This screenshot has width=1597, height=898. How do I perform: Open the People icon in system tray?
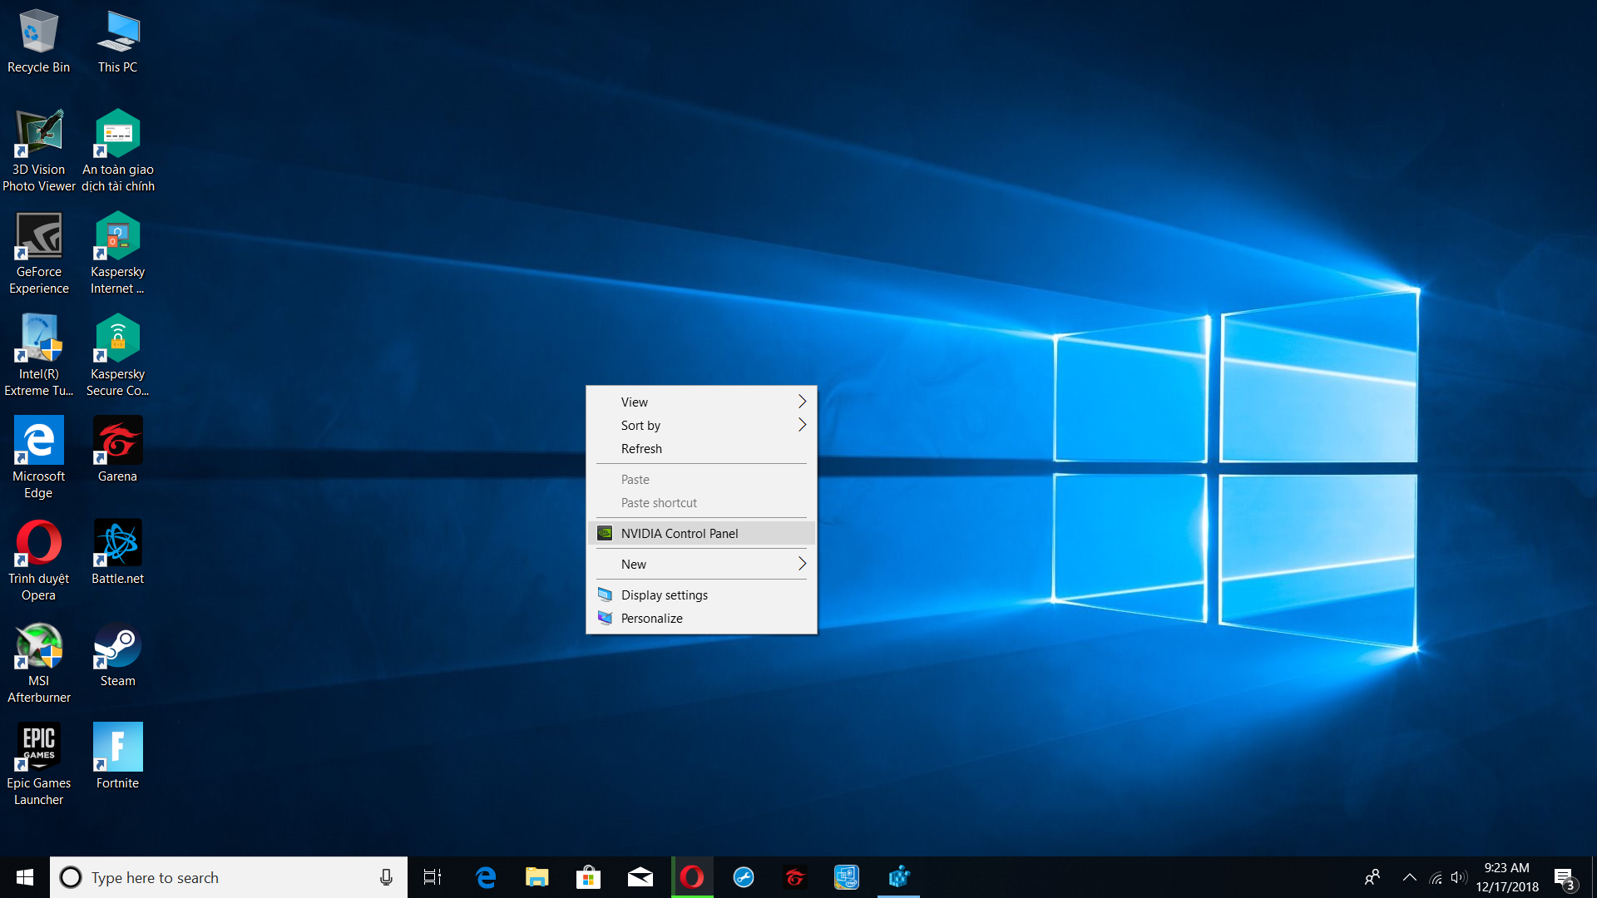point(1372,877)
